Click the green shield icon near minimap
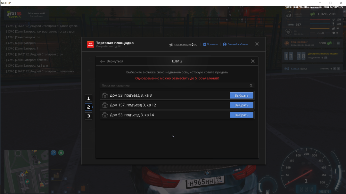Viewport: 346px width, 194px height. click(x=61, y=153)
